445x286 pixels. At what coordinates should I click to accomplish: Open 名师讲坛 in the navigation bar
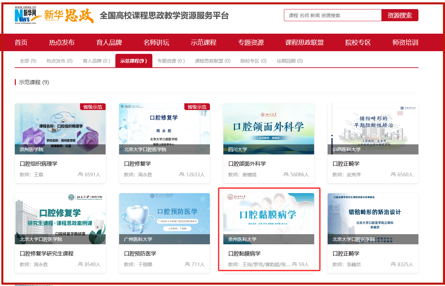point(156,42)
